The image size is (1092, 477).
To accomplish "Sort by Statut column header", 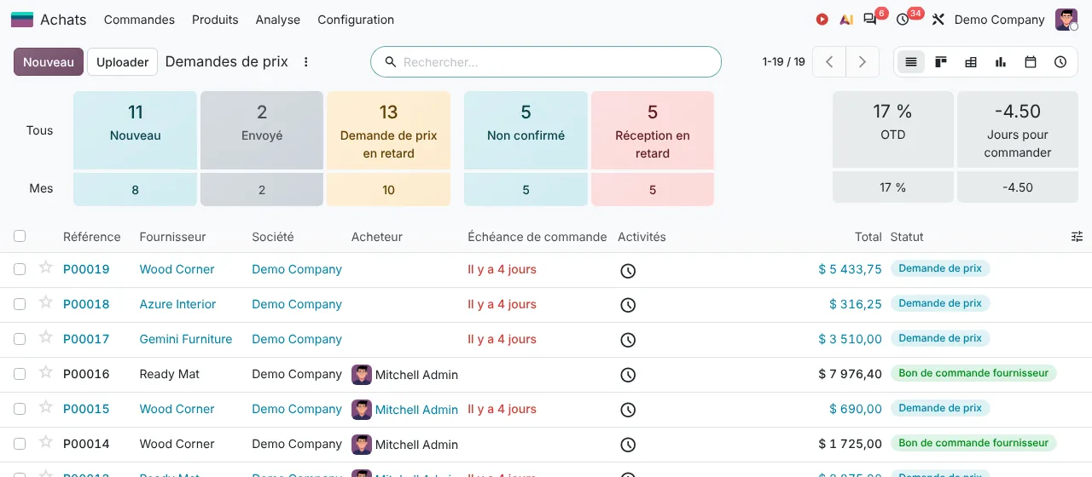I will (907, 237).
